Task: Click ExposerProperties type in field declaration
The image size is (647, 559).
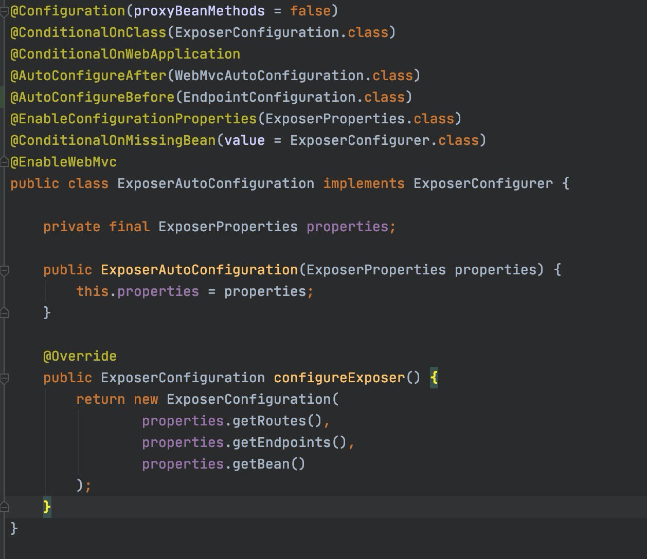Action: tap(228, 227)
